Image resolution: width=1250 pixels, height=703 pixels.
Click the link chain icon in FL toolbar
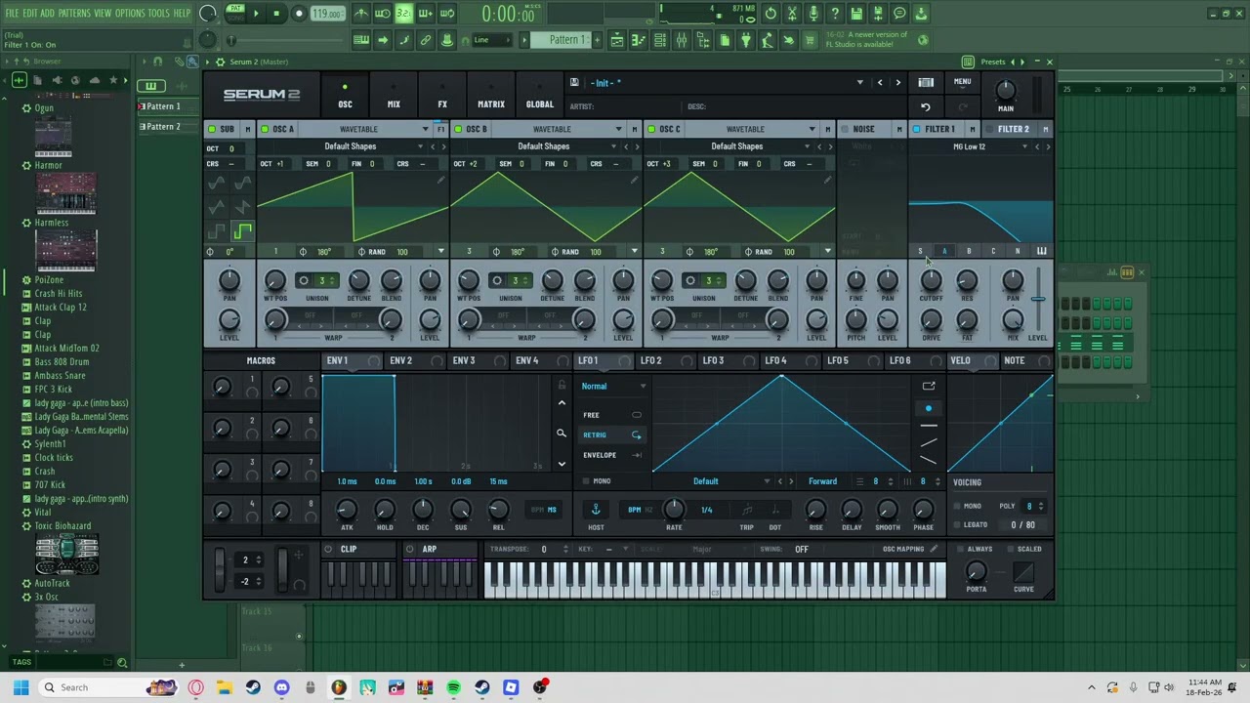426,40
